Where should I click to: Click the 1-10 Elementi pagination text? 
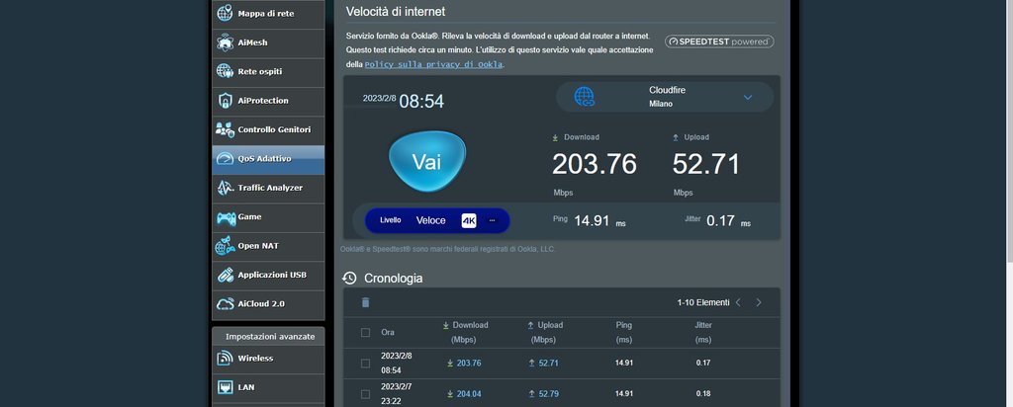coord(703,302)
